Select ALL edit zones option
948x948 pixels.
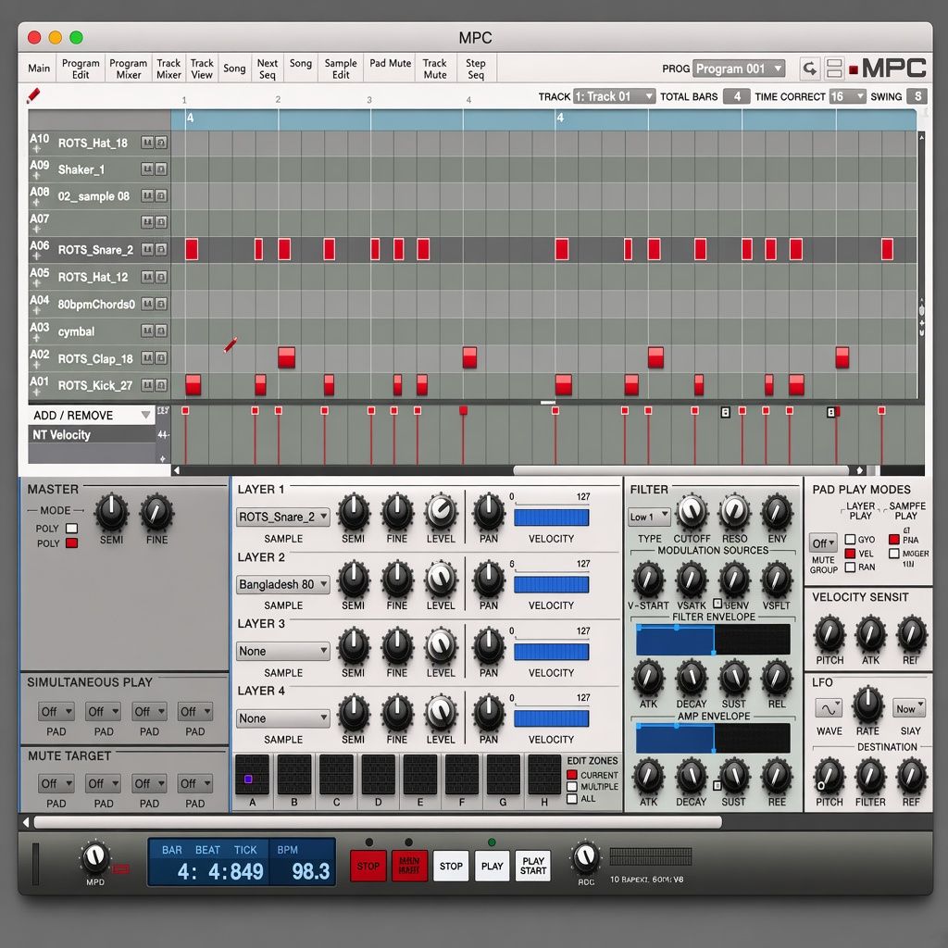[571, 799]
